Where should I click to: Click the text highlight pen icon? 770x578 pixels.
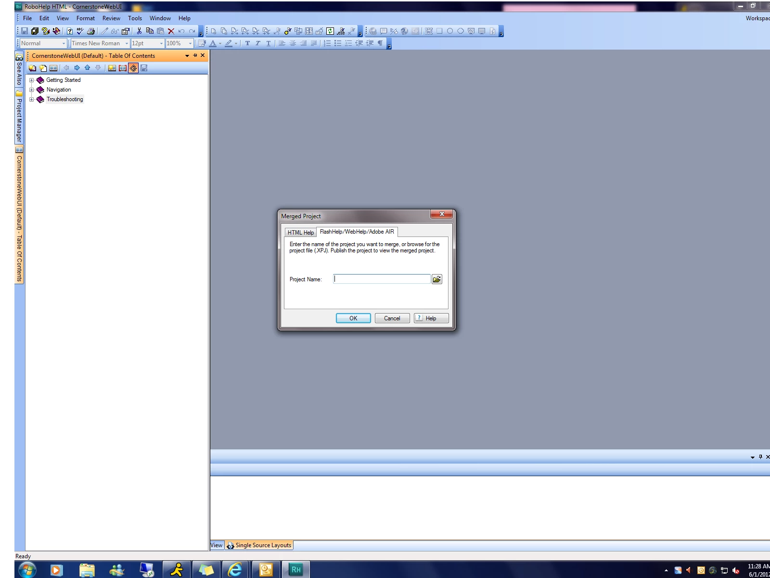[x=229, y=43]
